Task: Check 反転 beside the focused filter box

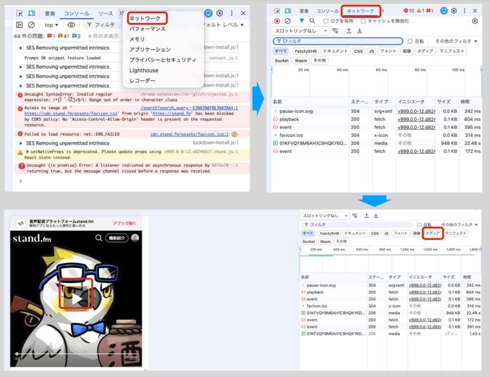Action: pos(410,41)
